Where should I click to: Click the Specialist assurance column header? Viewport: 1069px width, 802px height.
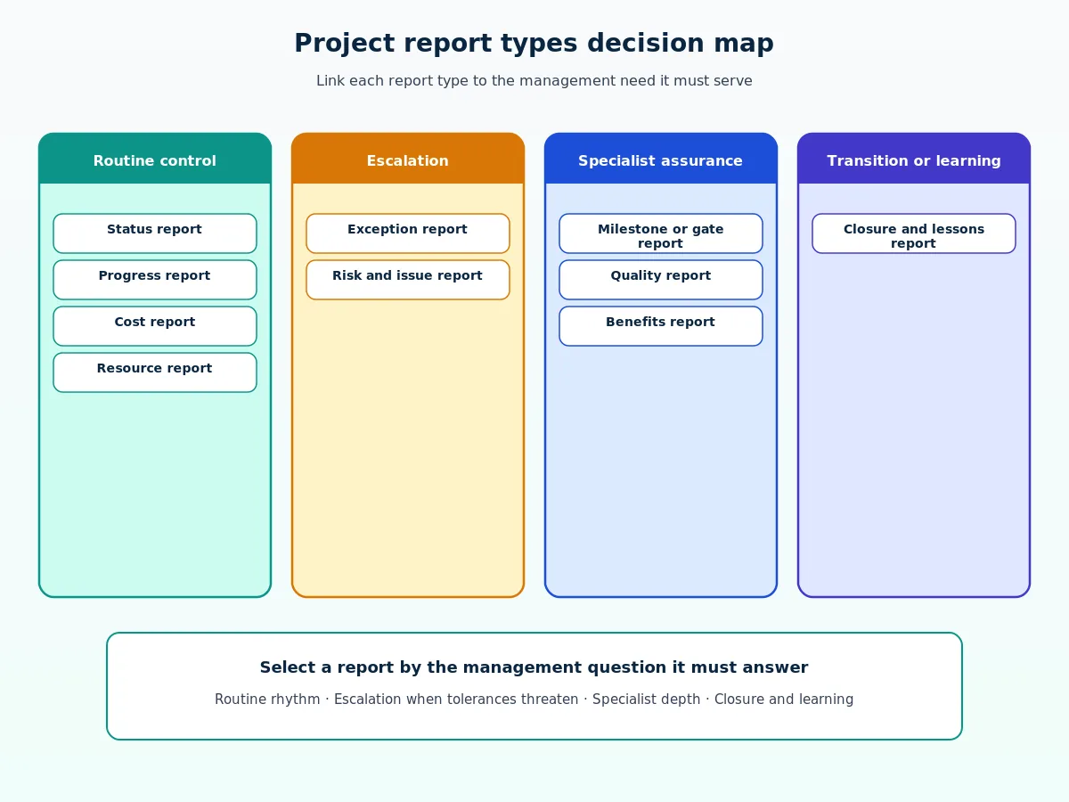tap(661, 160)
